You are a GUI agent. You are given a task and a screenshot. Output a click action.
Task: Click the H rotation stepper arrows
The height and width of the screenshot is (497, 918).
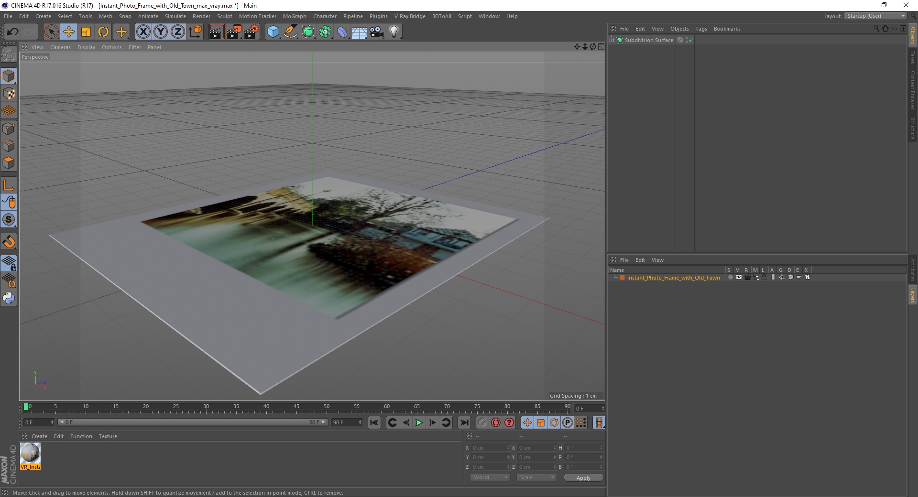601,448
